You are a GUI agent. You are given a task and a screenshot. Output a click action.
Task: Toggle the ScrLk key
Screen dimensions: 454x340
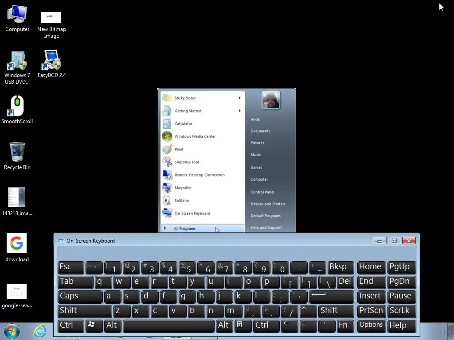[x=401, y=311]
